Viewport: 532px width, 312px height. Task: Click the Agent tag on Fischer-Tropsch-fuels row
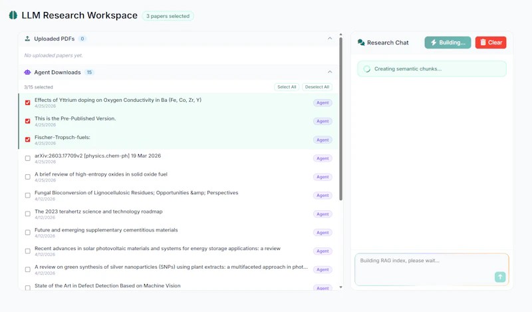pos(323,140)
